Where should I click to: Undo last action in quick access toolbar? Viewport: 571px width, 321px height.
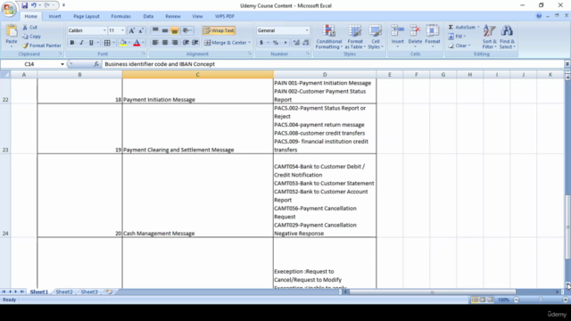tap(34, 5)
